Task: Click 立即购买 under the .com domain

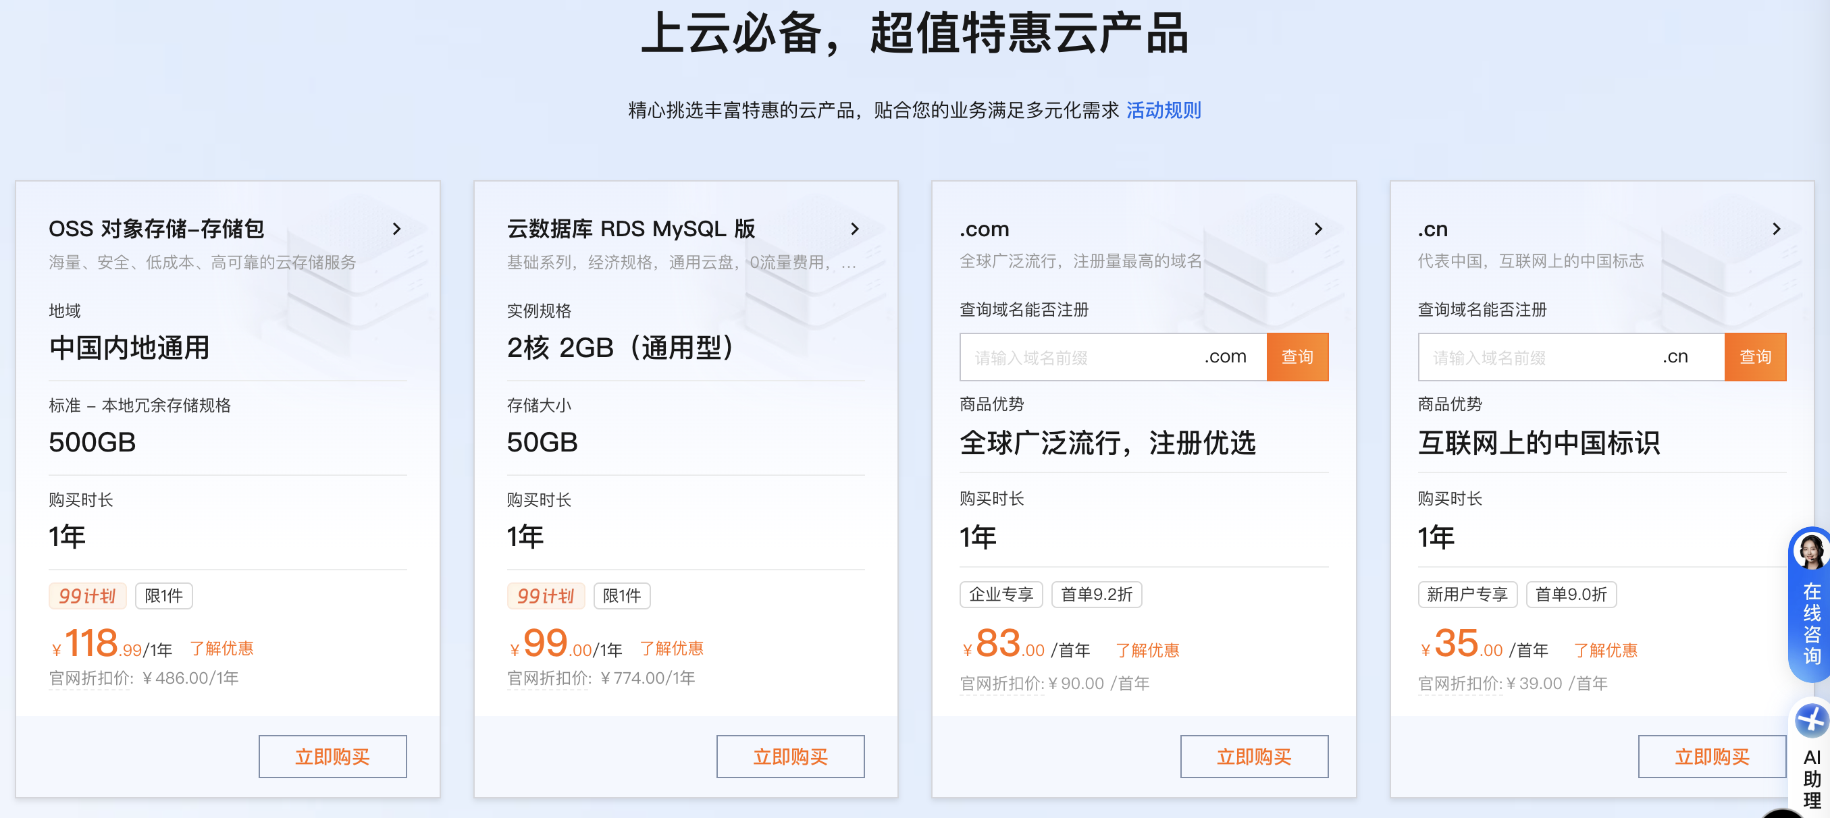Action: point(1254,756)
